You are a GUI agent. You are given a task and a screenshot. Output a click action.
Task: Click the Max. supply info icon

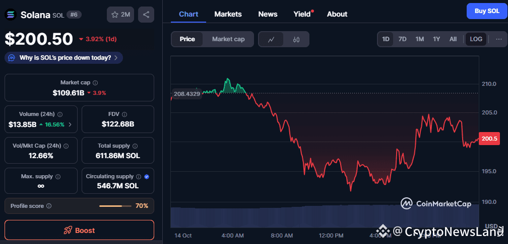[58, 177]
